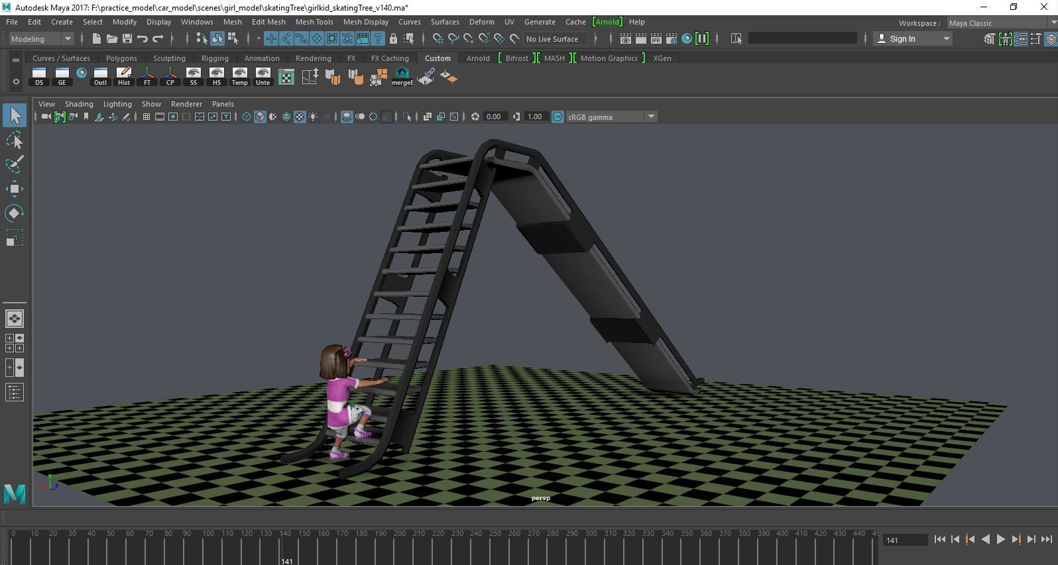The image size is (1058, 565).
Task: Open the Arnold menu
Action: [x=607, y=22]
